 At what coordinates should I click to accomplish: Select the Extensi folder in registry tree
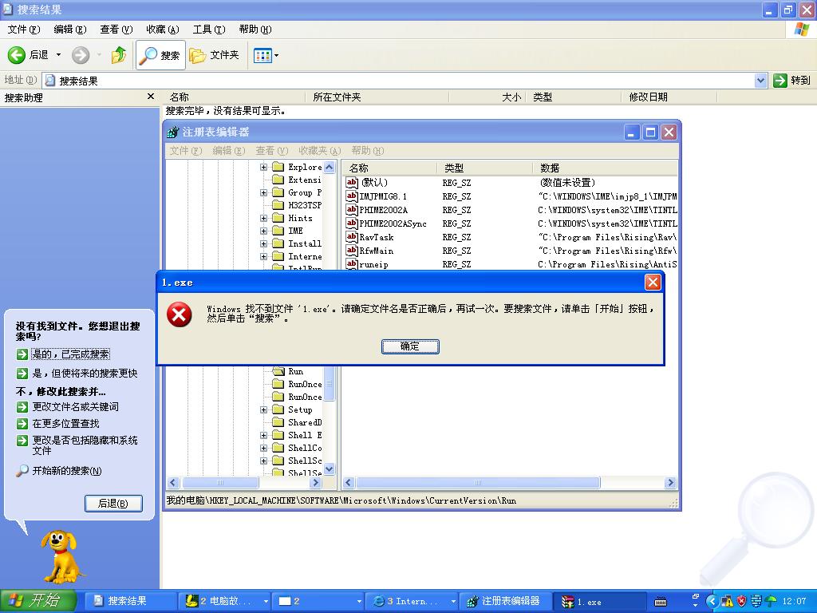point(298,180)
